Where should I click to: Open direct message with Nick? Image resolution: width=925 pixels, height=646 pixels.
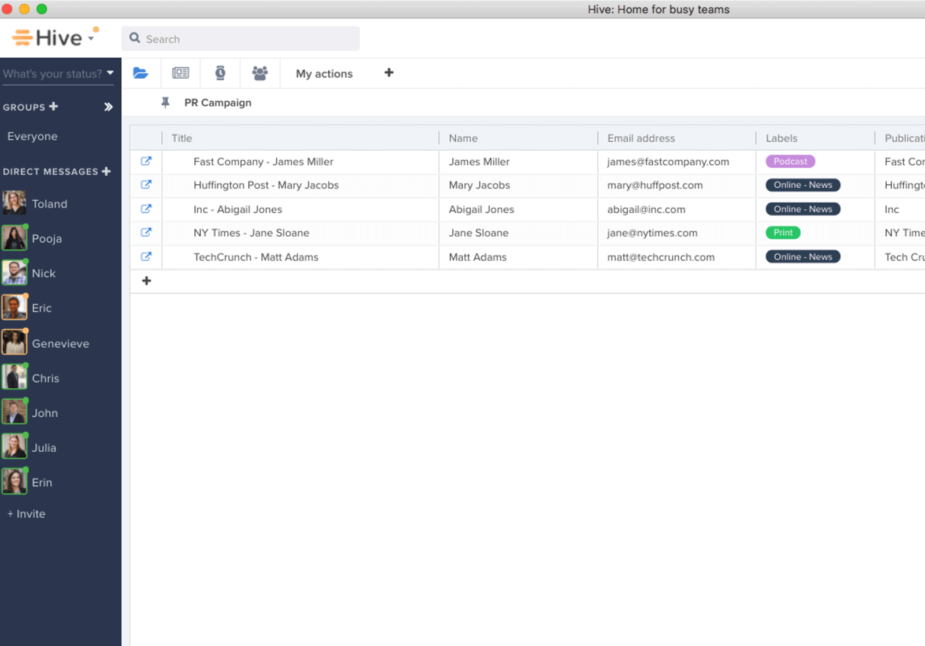pyautogui.click(x=44, y=273)
